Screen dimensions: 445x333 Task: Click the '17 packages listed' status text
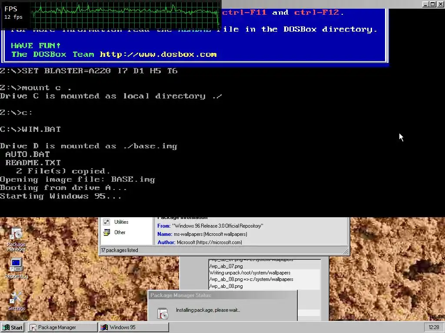pos(120,250)
